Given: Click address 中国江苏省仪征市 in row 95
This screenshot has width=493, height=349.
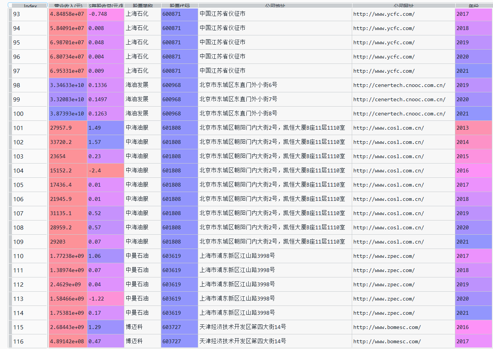Looking at the screenshot, I should pos(275,42).
